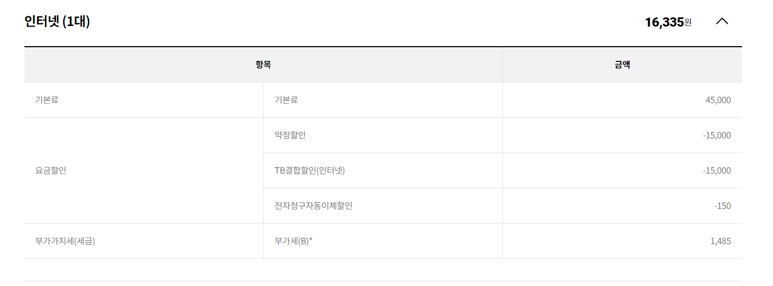Viewport: 773px width, 286px height.
Task: Click the TB결합할인(인터넷) row label
Action: tap(310, 170)
